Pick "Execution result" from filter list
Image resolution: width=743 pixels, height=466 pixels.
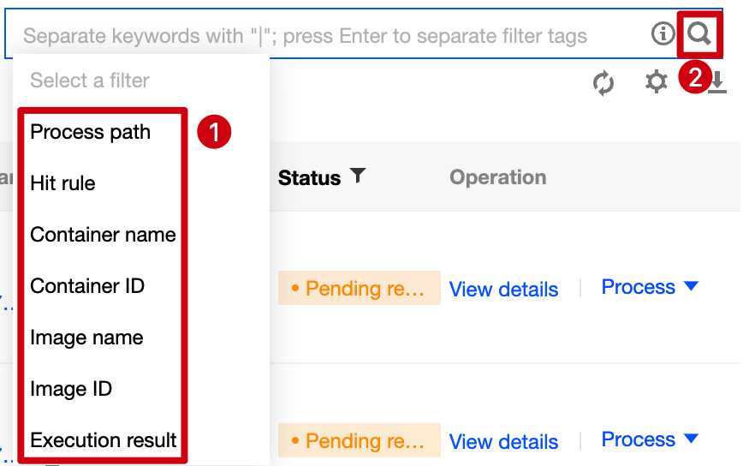point(104,440)
